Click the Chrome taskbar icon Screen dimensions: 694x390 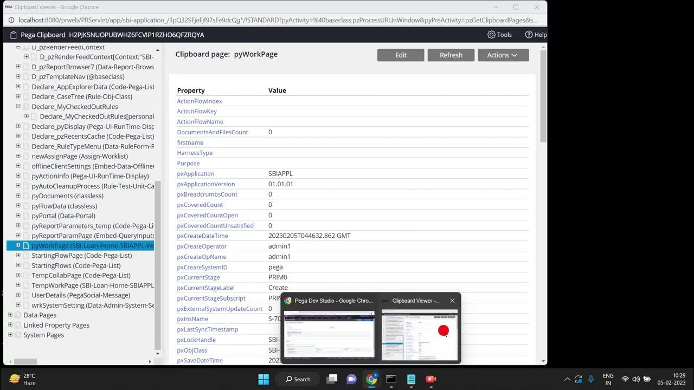coord(371,379)
